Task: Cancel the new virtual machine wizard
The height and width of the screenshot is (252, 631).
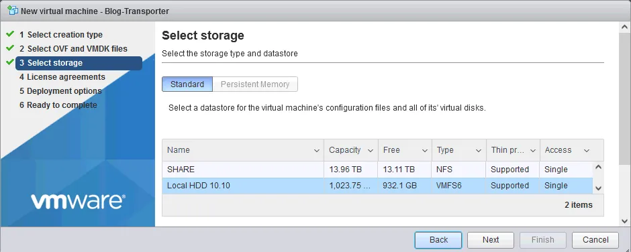Action: tap(595, 240)
